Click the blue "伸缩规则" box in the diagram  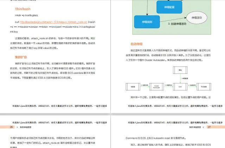(x=147, y=22)
